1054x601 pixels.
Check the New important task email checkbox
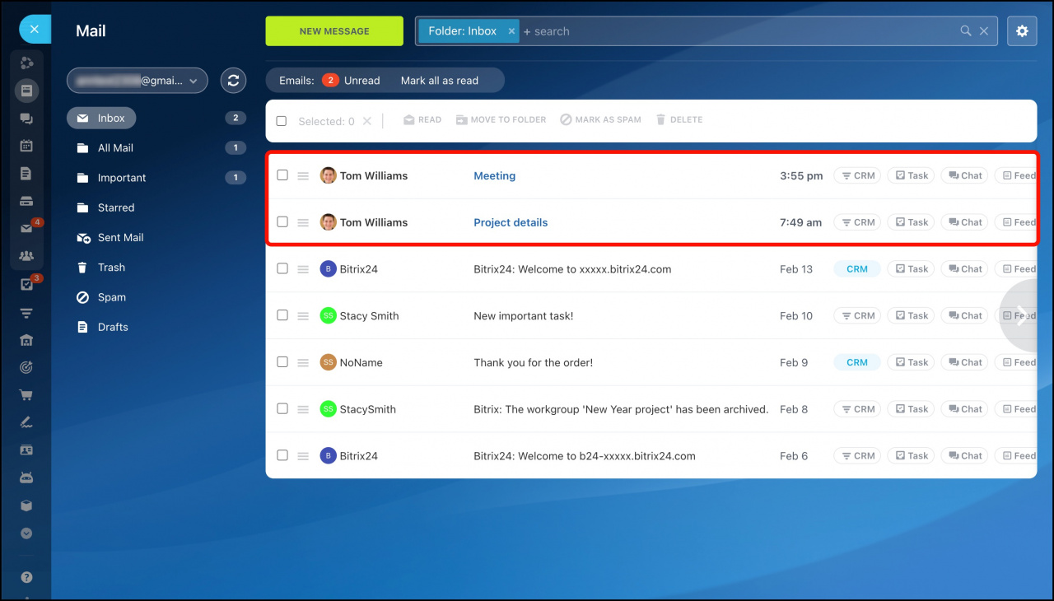(x=282, y=315)
